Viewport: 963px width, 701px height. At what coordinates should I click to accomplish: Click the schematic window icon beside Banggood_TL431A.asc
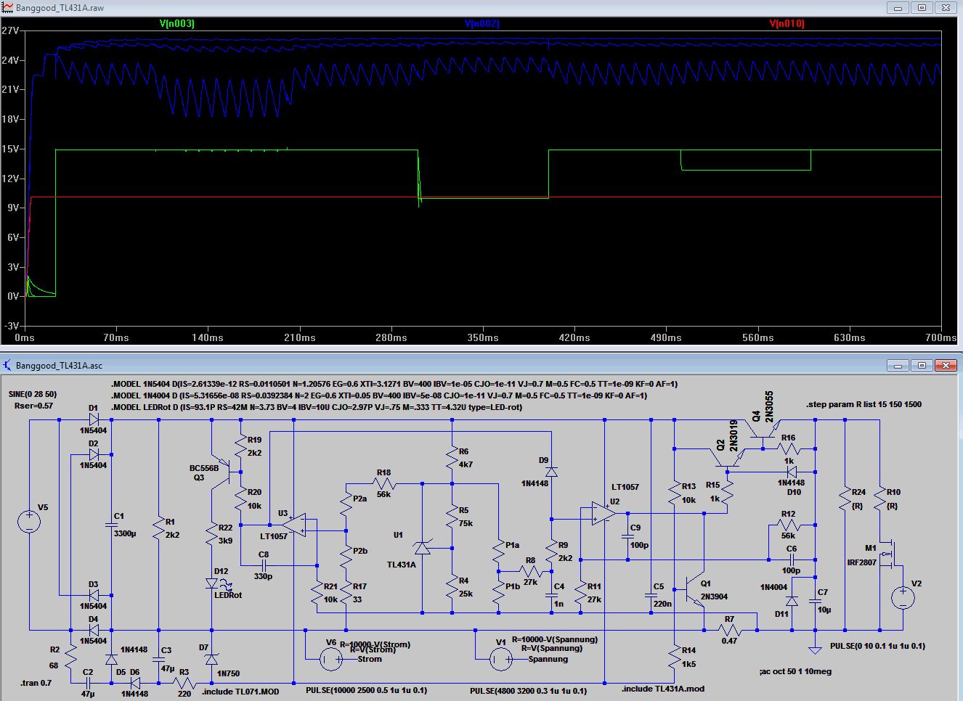point(7,366)
